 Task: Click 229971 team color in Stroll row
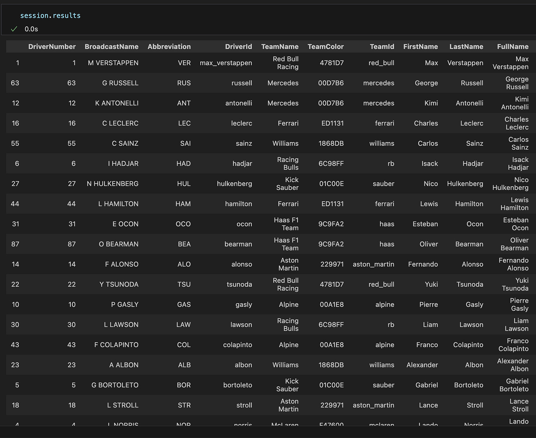click(332, 405)
